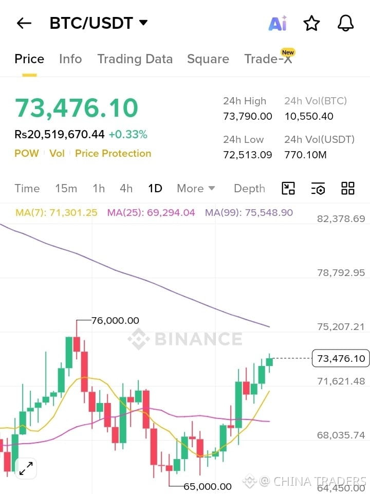Click the MA(7) indicator label

pos(57,213)
